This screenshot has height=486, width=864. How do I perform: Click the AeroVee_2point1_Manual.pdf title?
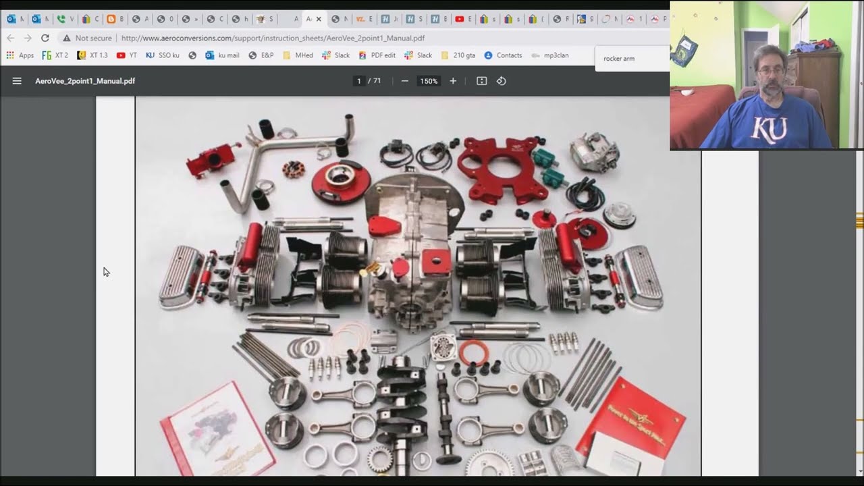coord(85,81)
